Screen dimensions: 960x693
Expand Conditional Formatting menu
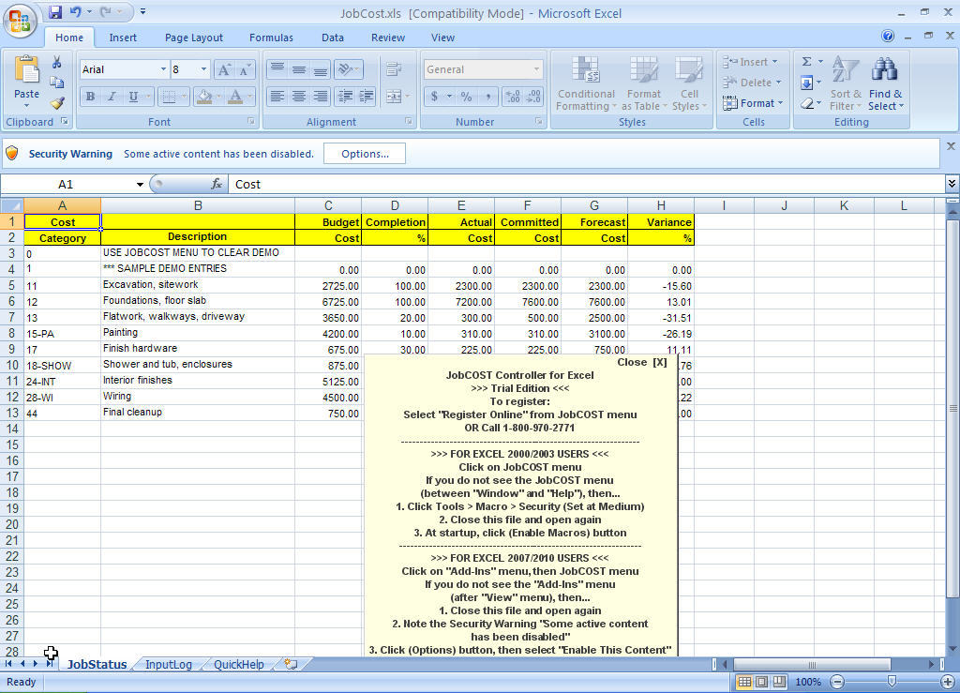586,83
